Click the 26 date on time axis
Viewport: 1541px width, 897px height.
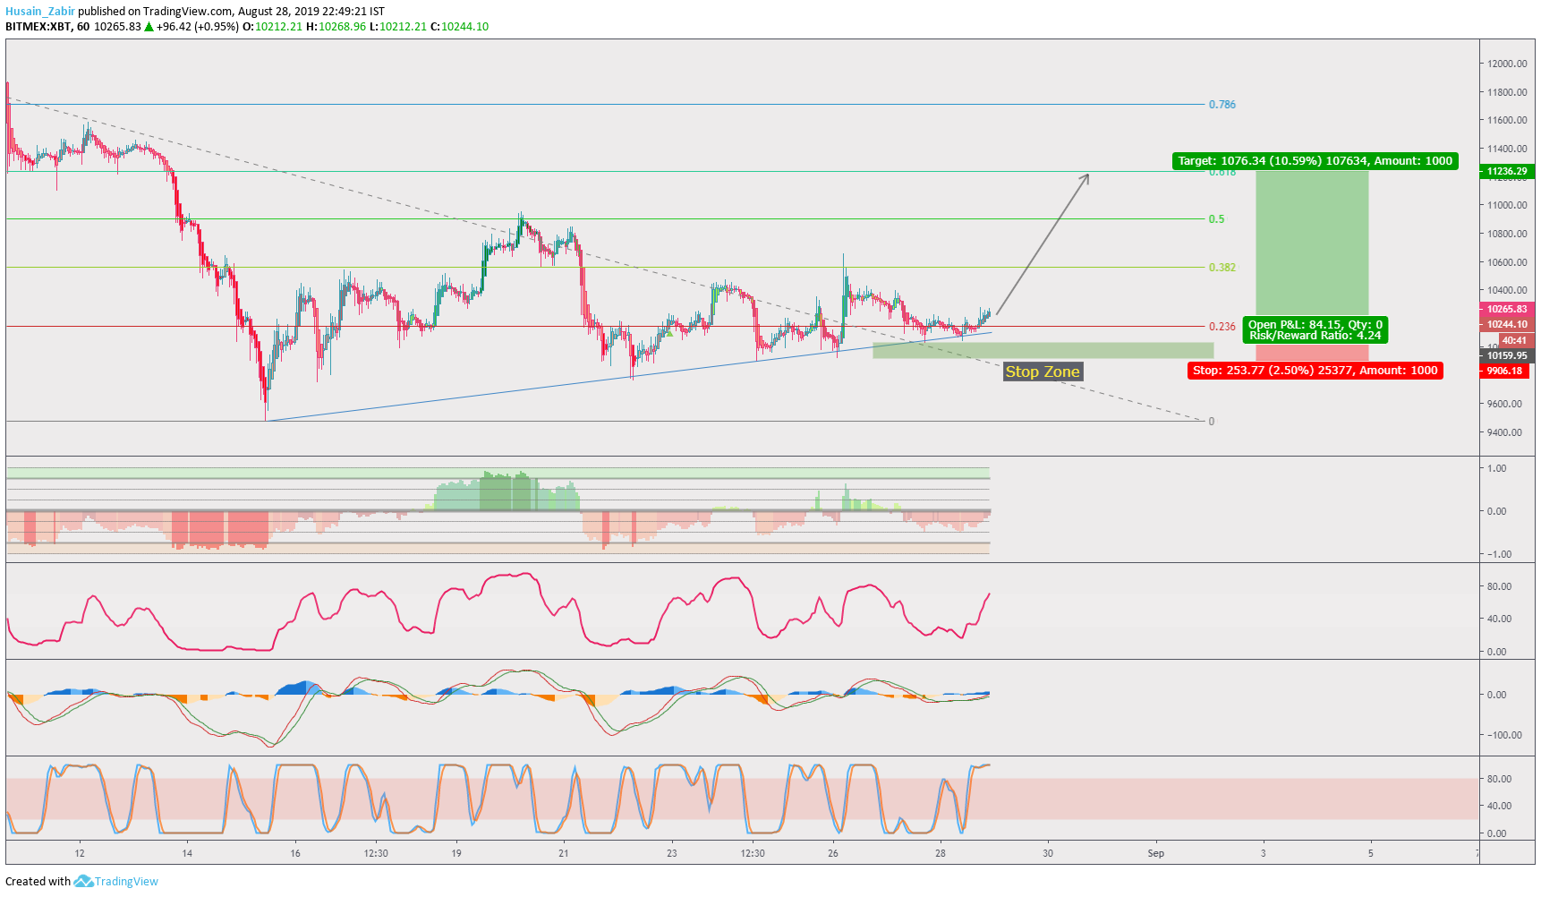[833, 853]
